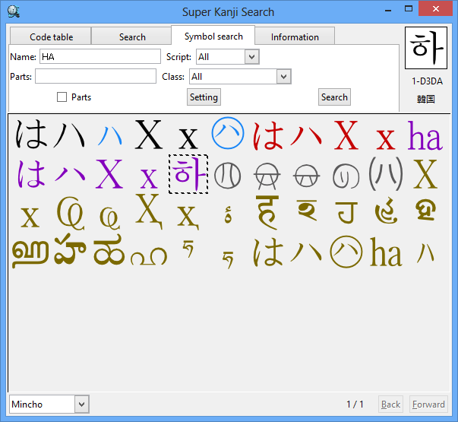Select the small blue katakana ハ symbol

coord(109,137)
